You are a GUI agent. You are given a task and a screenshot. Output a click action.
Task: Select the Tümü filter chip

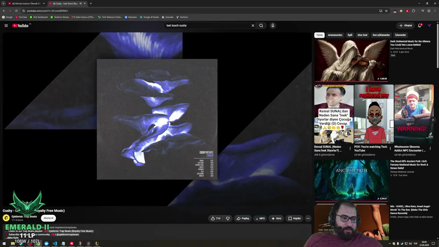319,35
